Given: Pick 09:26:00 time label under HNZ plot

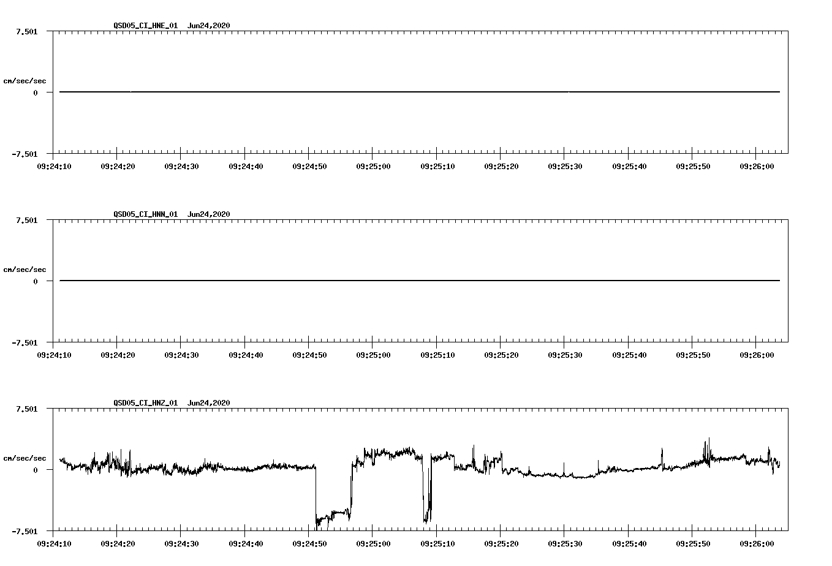Looking at the screenshot, I should click(x=757, y=543).
